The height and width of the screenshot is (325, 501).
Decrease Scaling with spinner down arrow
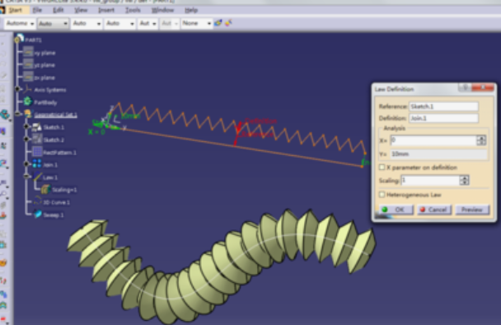[465, 183]
